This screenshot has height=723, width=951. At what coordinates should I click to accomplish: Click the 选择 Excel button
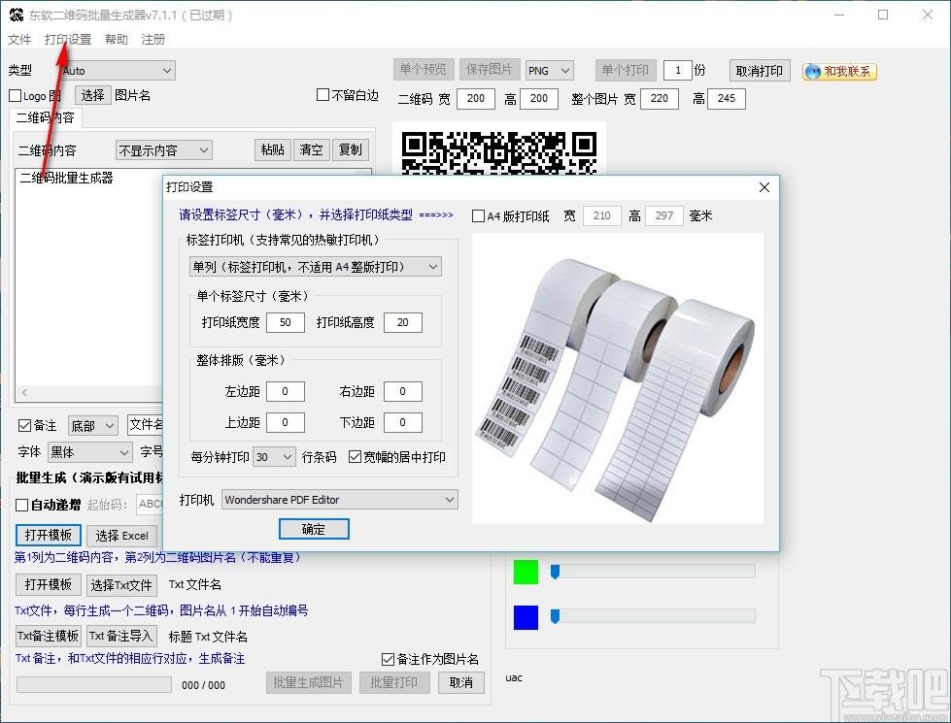(121, 536)
